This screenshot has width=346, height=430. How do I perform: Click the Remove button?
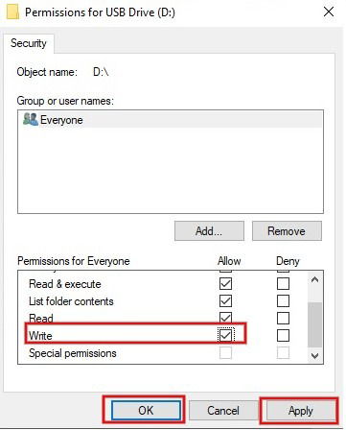pyautogui.click(x=287, y=230)
